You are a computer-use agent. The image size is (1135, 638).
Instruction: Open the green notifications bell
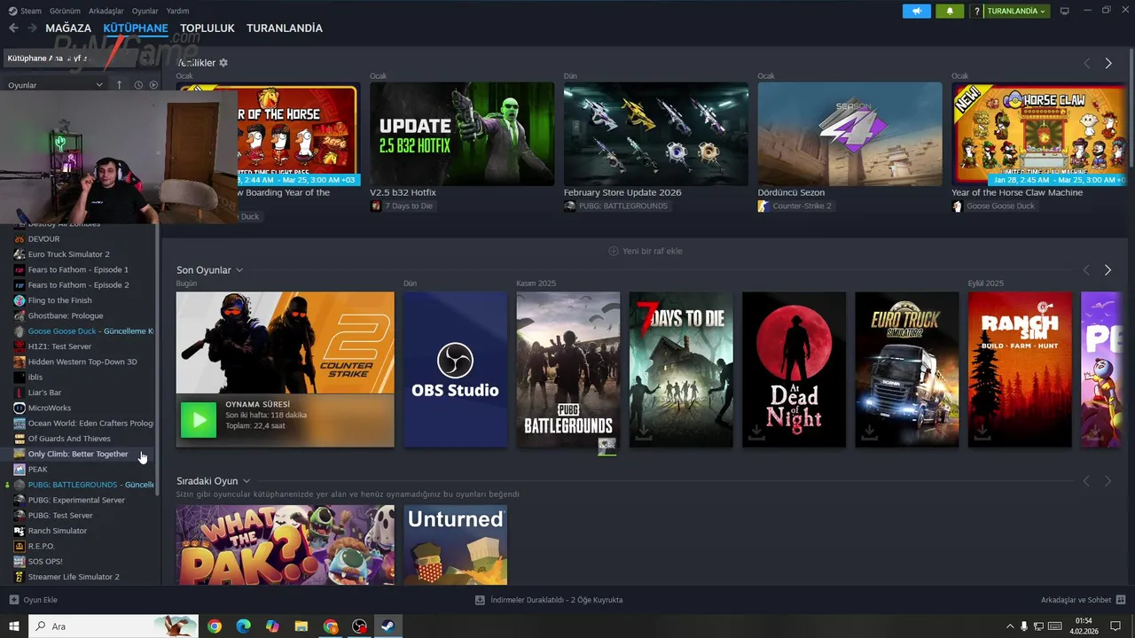coord(950,11)
